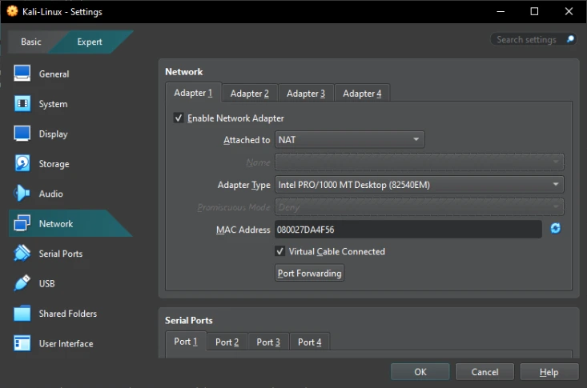Open System settings chip icon

22,104
